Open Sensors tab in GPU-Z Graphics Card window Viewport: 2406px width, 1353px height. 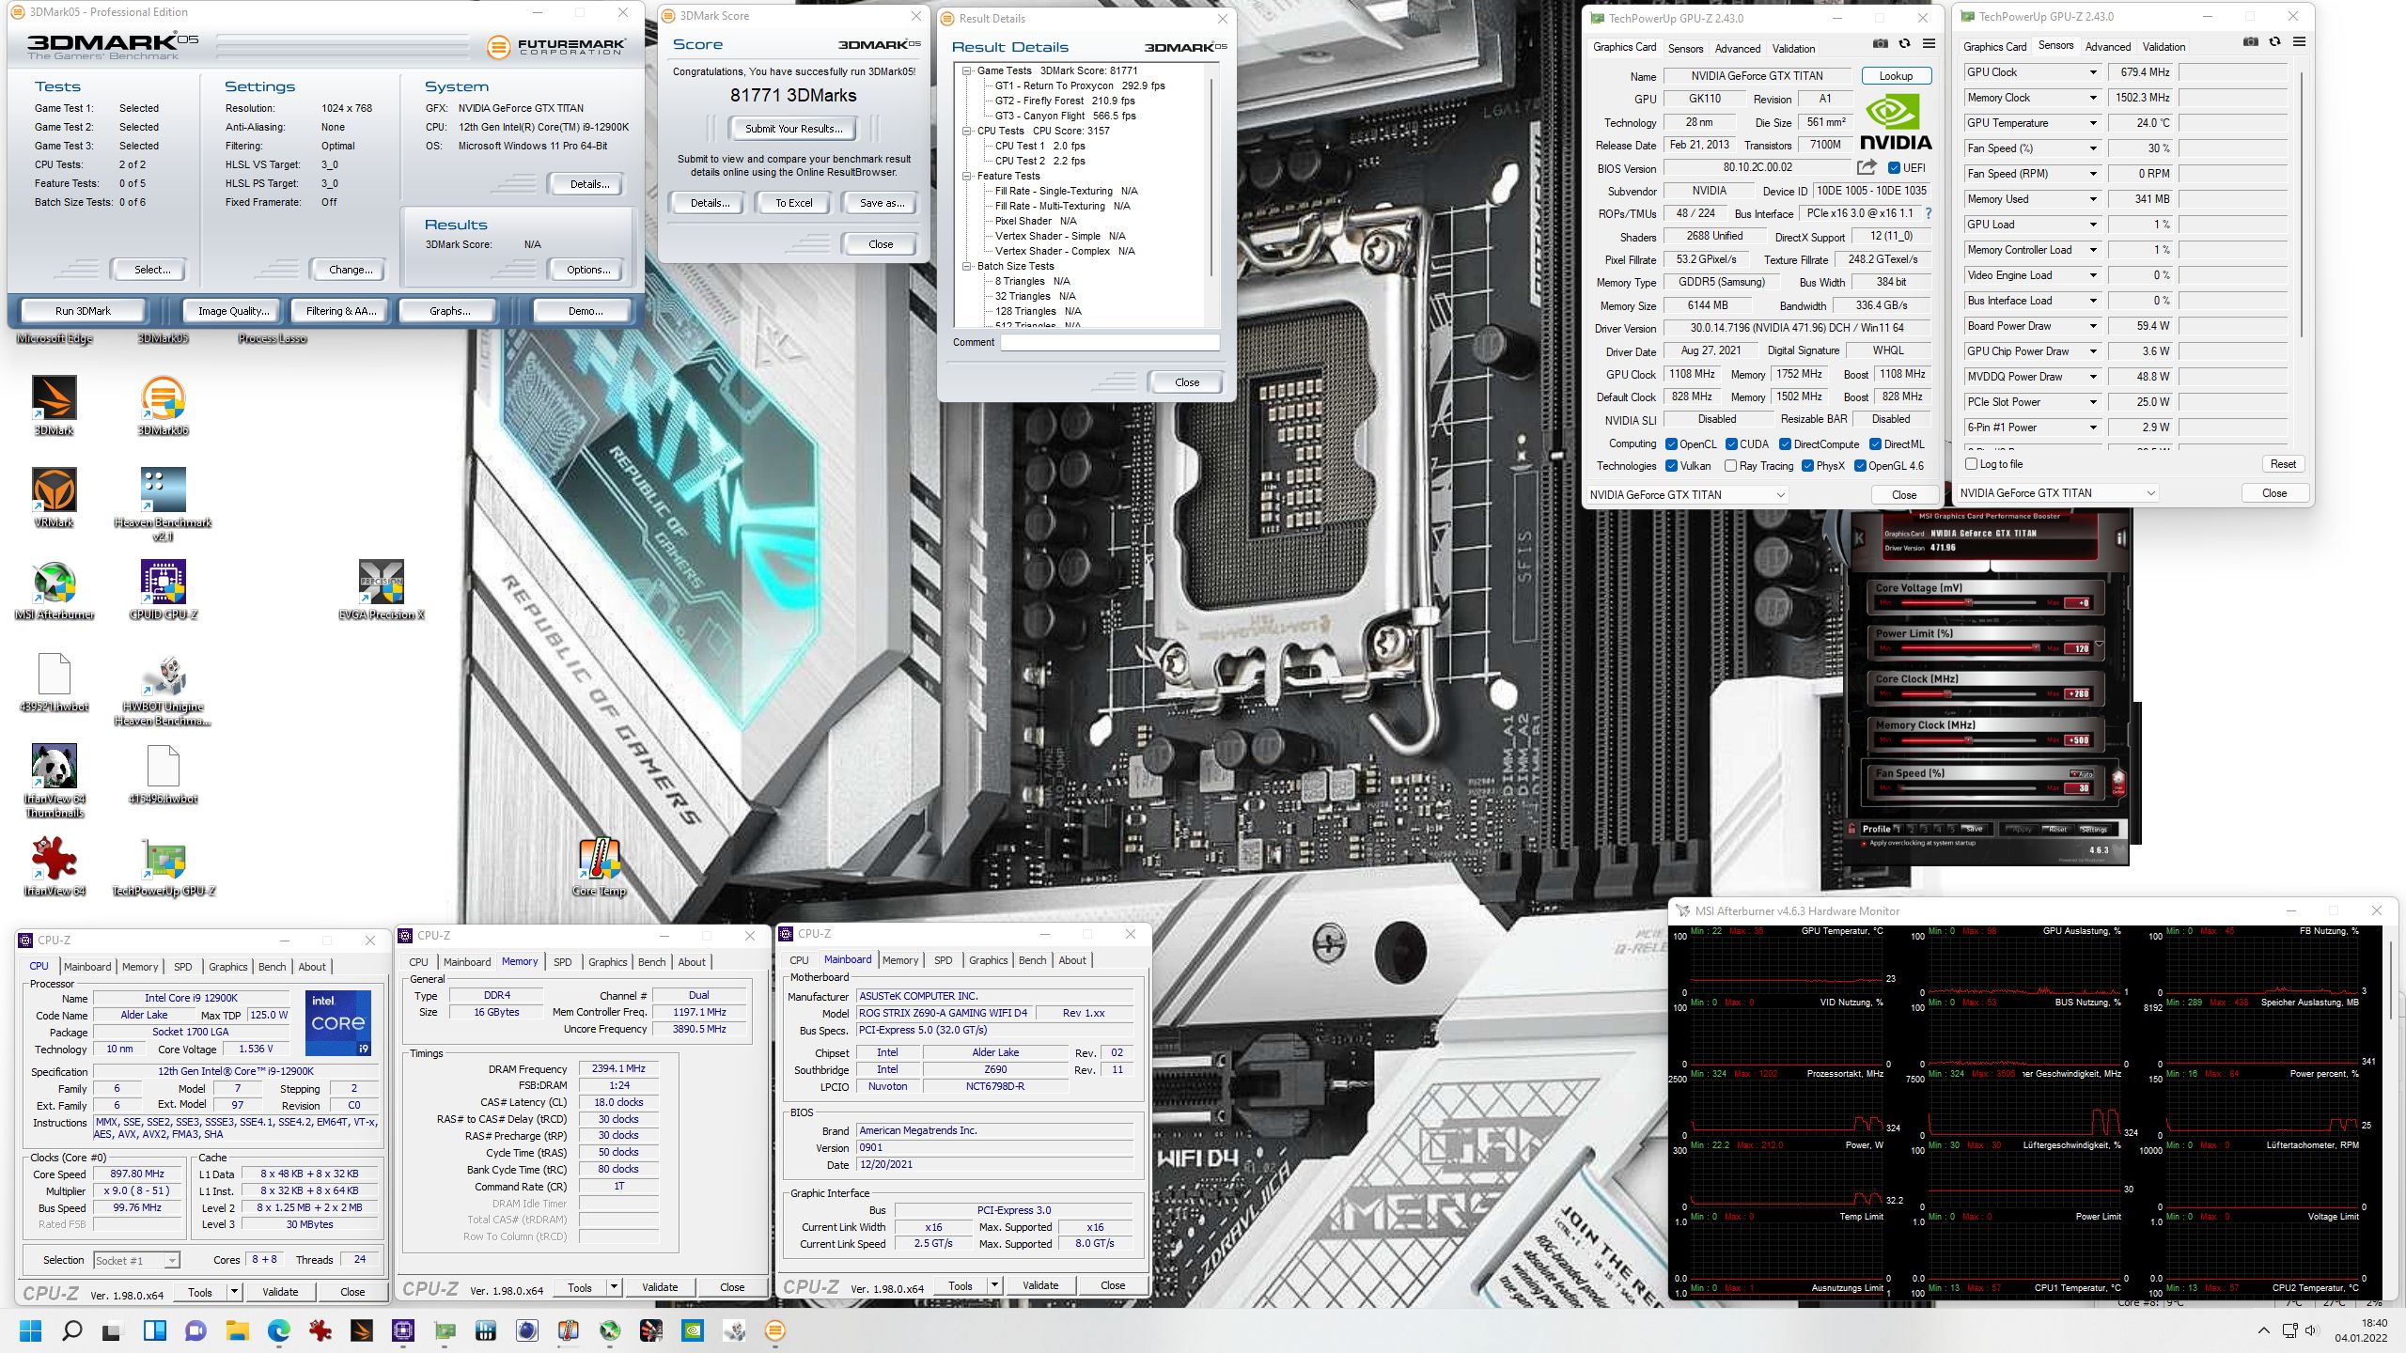pos(1685,49)
